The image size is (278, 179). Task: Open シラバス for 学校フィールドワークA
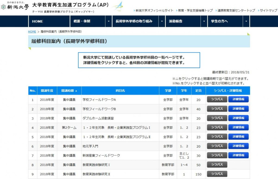217,99
